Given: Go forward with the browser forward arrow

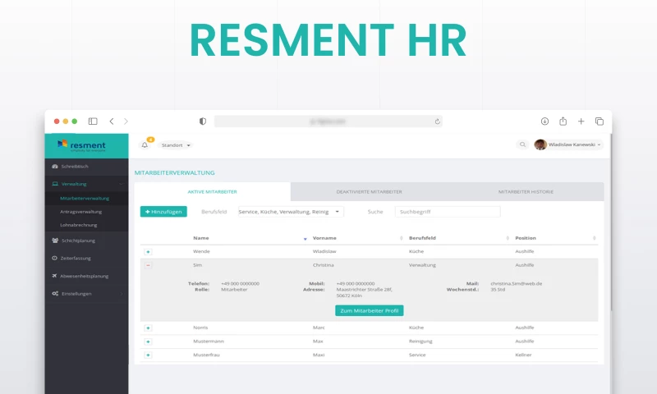Looking at the screenshot, I should 126,121.
